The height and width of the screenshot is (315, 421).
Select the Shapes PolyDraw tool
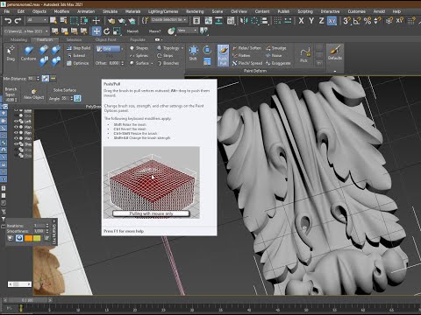pyautogui.click(x=139, y=48)
